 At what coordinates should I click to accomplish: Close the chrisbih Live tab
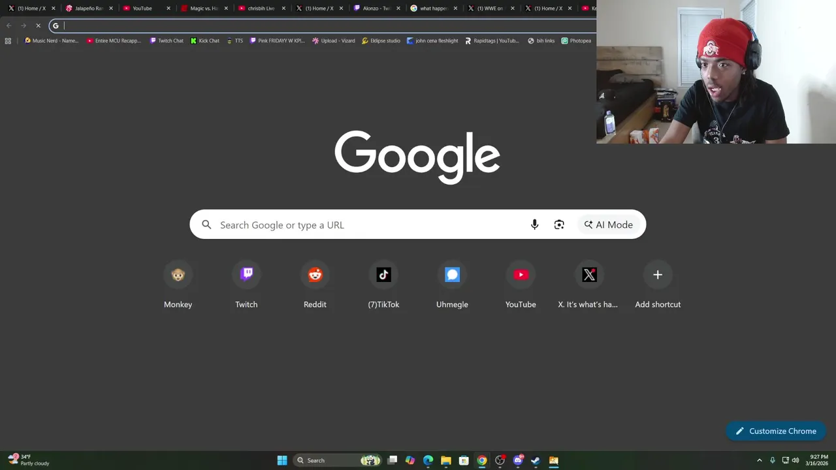pos(283,8)
